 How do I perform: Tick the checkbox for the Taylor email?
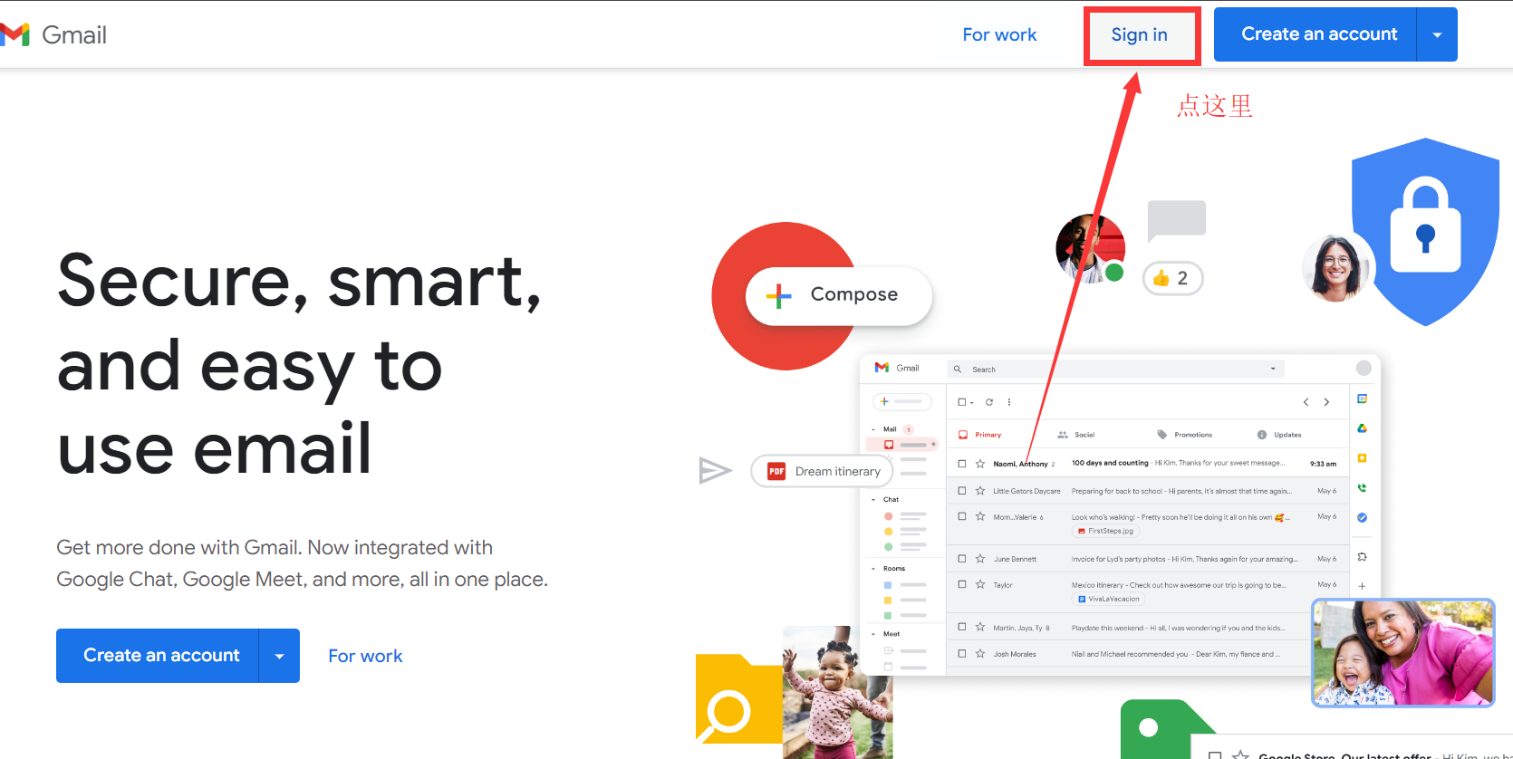point(962,584)
